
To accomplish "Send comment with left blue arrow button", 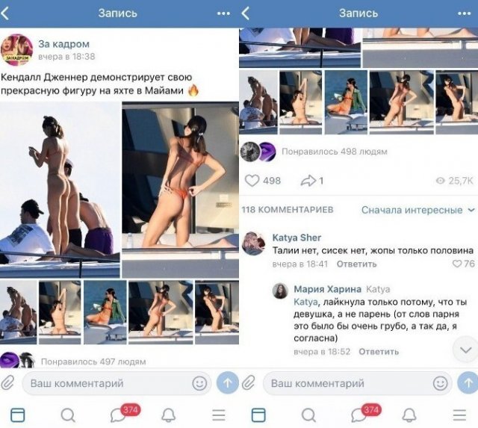I will [227, 383].
